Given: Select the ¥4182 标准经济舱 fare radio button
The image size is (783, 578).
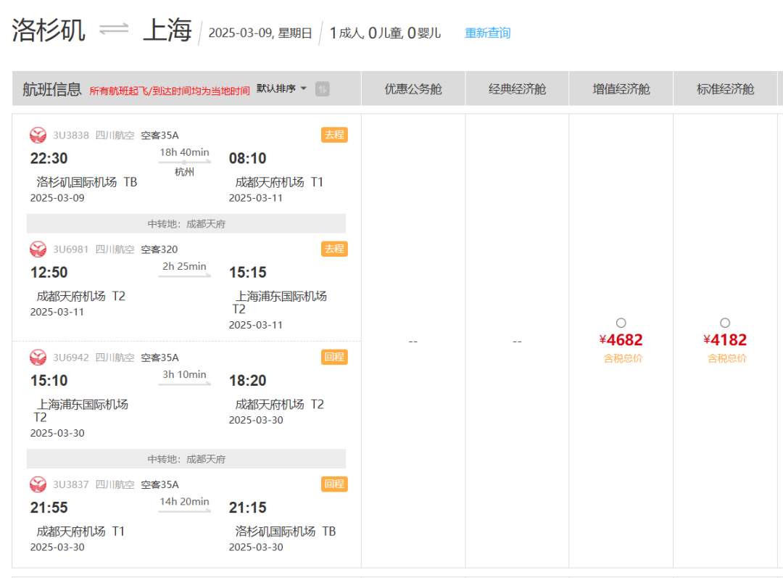Looking at the screenshot, I should click(x=725, y=323).
